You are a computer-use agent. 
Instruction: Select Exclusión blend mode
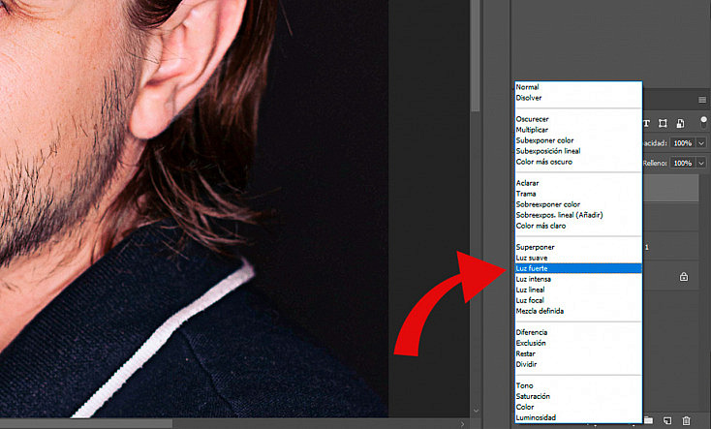click(x=578, y=343)
